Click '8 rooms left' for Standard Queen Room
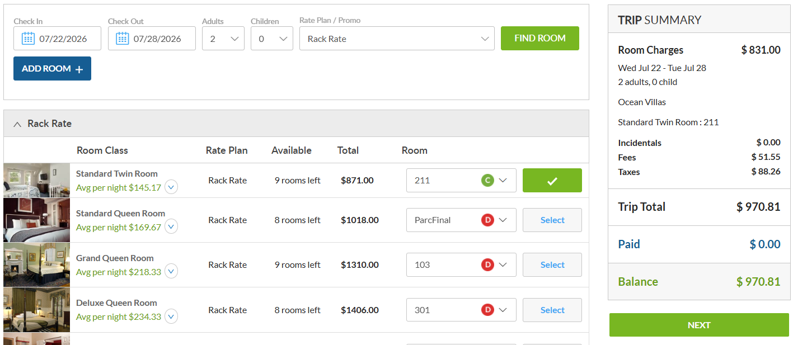Viewport: 793px width, 345px height. (x=298, y=220)
